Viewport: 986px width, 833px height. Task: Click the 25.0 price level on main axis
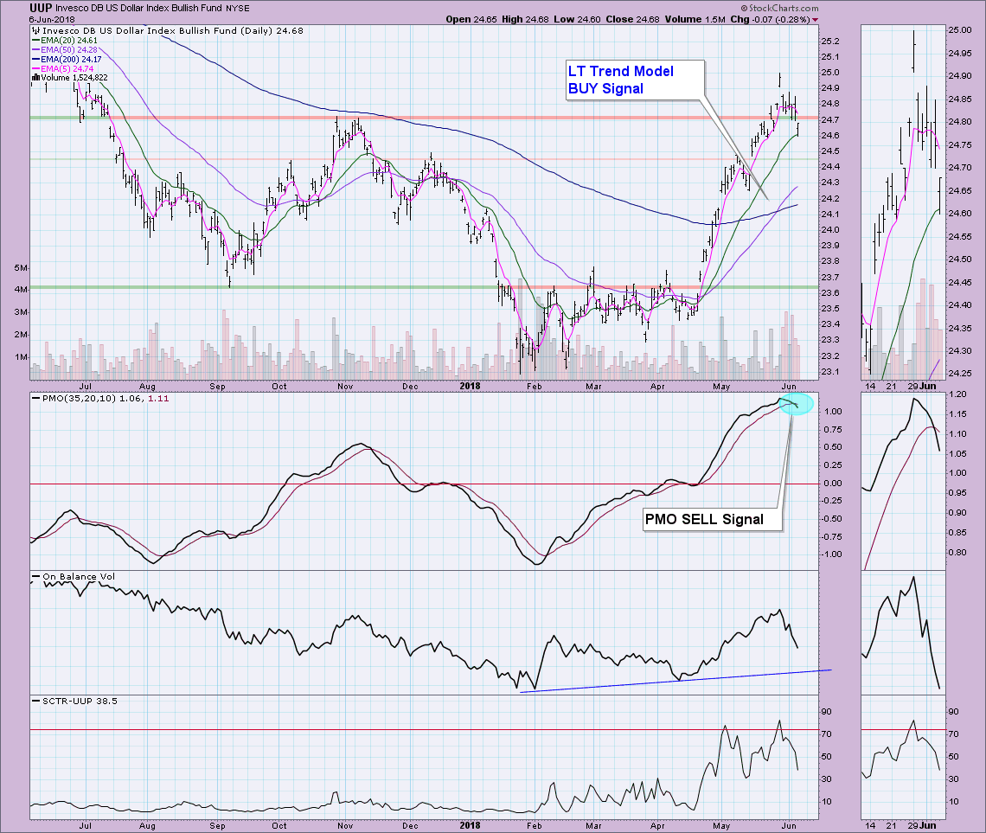pos(830,73)
